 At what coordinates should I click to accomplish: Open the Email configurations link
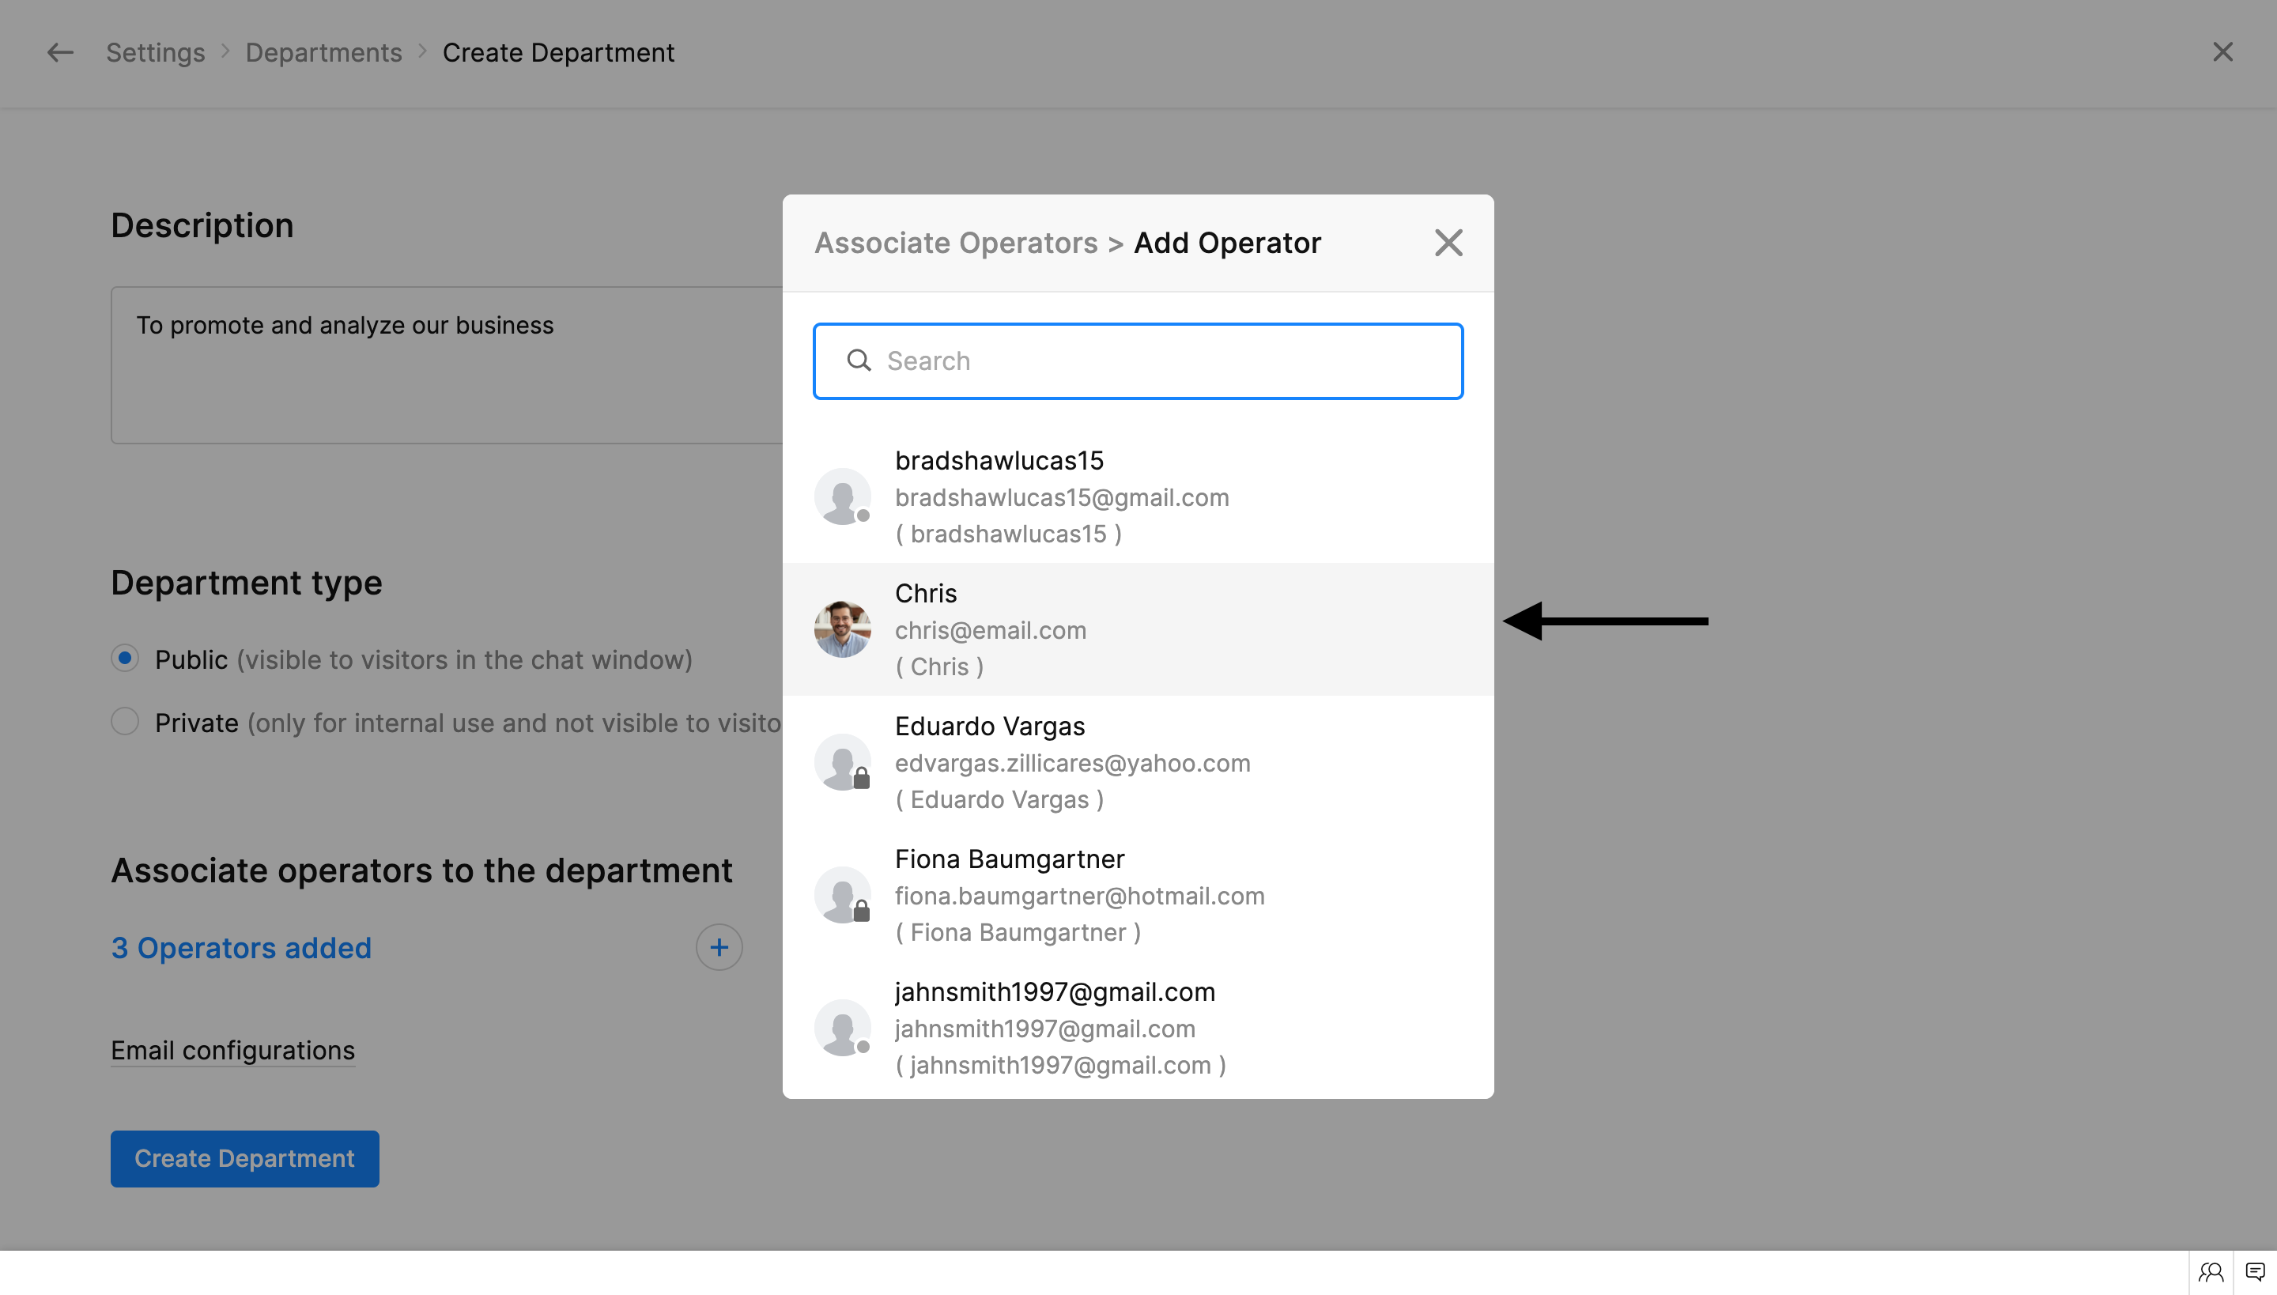232,1051
